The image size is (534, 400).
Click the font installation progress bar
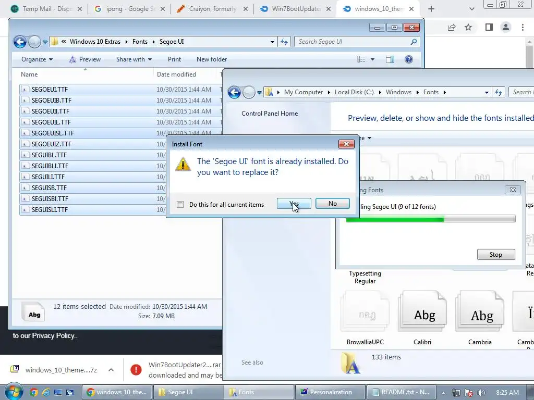point(430,219)
